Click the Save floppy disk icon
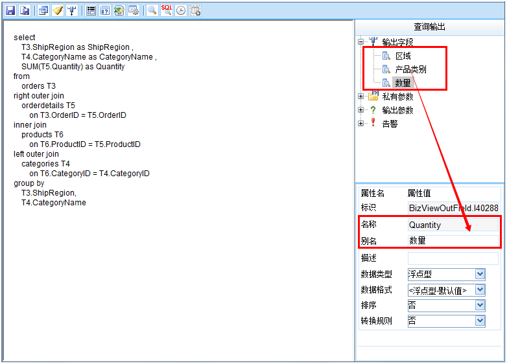This screenshot has height=364, width=507. 10,10
